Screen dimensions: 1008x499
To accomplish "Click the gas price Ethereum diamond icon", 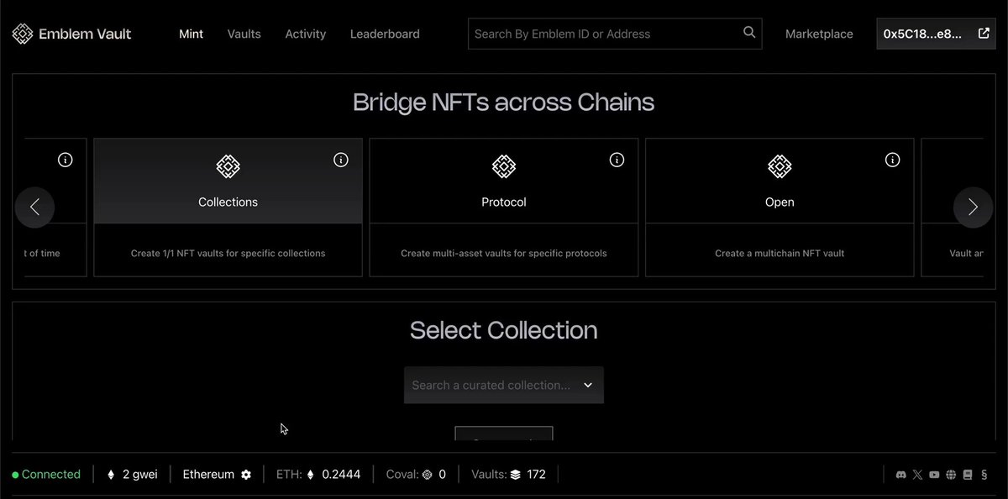I will 111,475.
